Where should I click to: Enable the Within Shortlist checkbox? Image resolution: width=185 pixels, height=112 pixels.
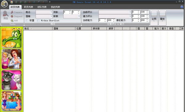38,21
